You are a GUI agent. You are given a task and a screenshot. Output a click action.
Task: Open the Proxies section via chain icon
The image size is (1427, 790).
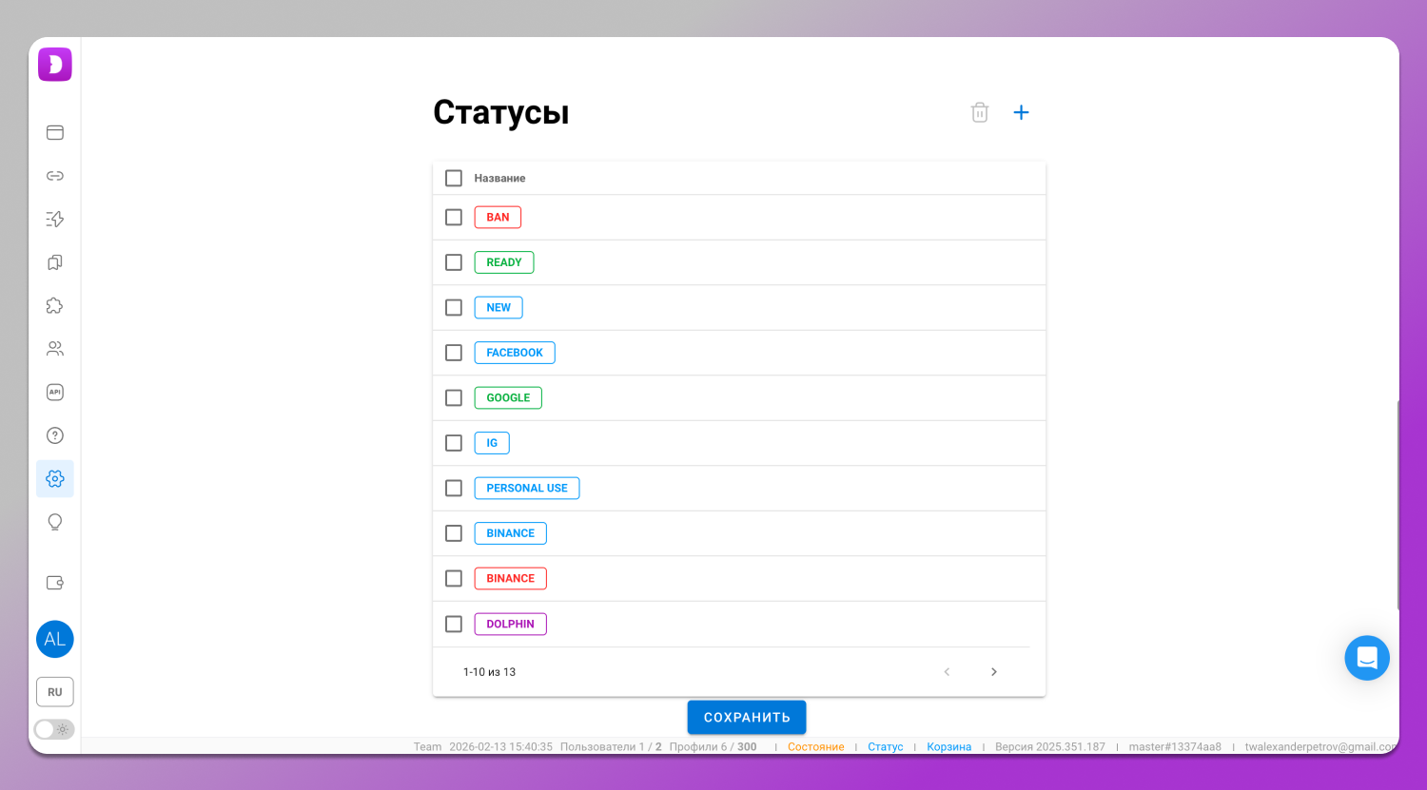pyautogui.click(x=54, y=176)
